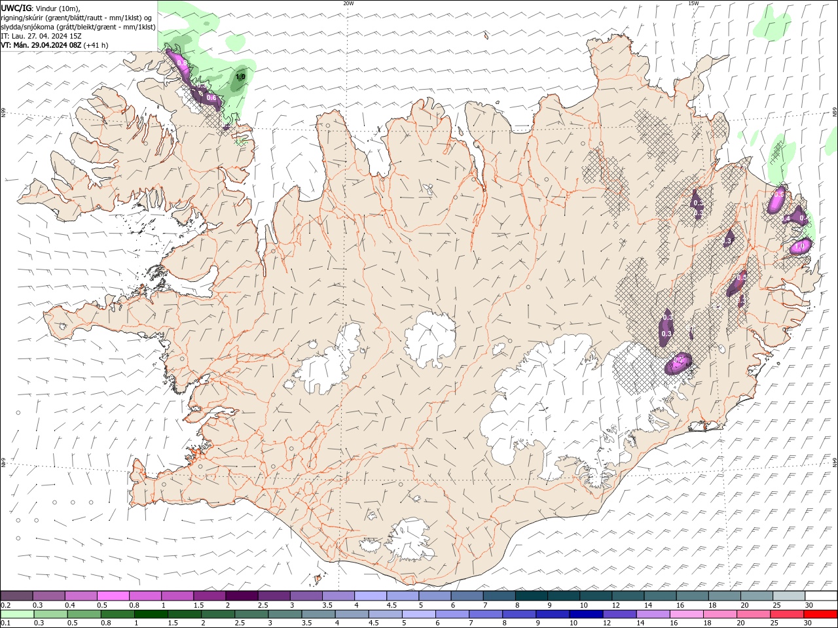Select the bright red rain swatch at 30
Image resolution: width=838 pixels, height=628 pixels.
[821, 614]
